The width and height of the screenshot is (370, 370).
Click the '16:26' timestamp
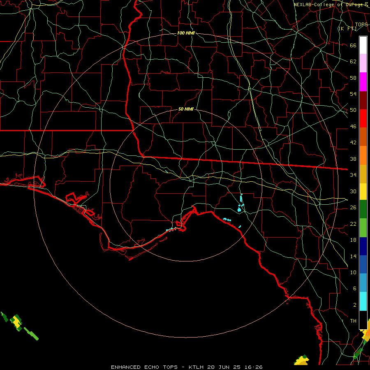[x=253, y=367]
